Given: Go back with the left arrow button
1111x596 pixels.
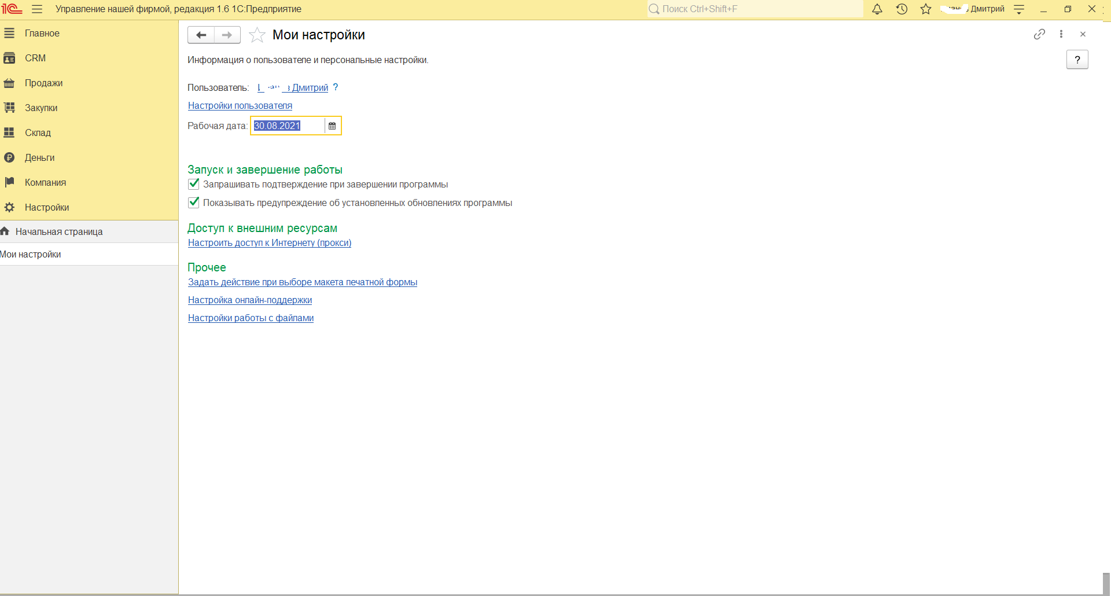Looking at the screenshot, I should 201,35.
